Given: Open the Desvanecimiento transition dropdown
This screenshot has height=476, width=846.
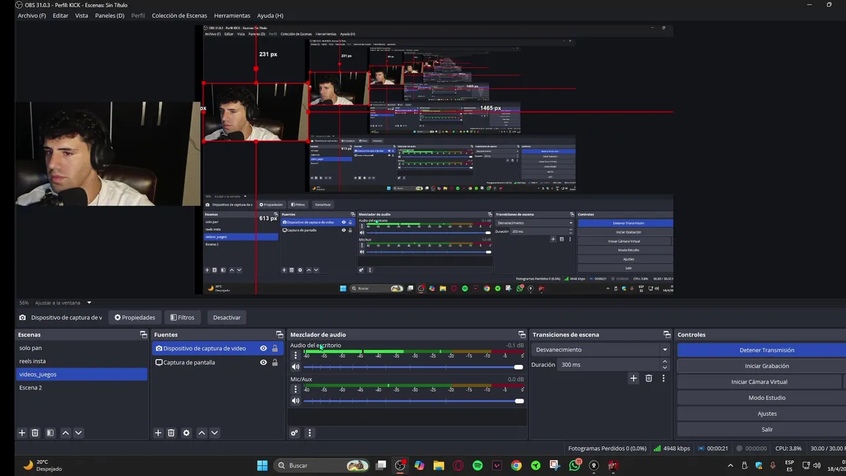Looking at the screenshot, I should pyautogui.click(x=601, y=350).
